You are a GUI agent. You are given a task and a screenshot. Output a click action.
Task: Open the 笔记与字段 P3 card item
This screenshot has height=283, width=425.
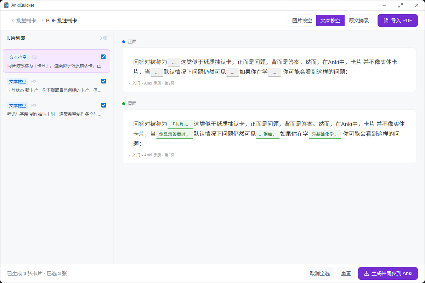[x=57, y=110]
